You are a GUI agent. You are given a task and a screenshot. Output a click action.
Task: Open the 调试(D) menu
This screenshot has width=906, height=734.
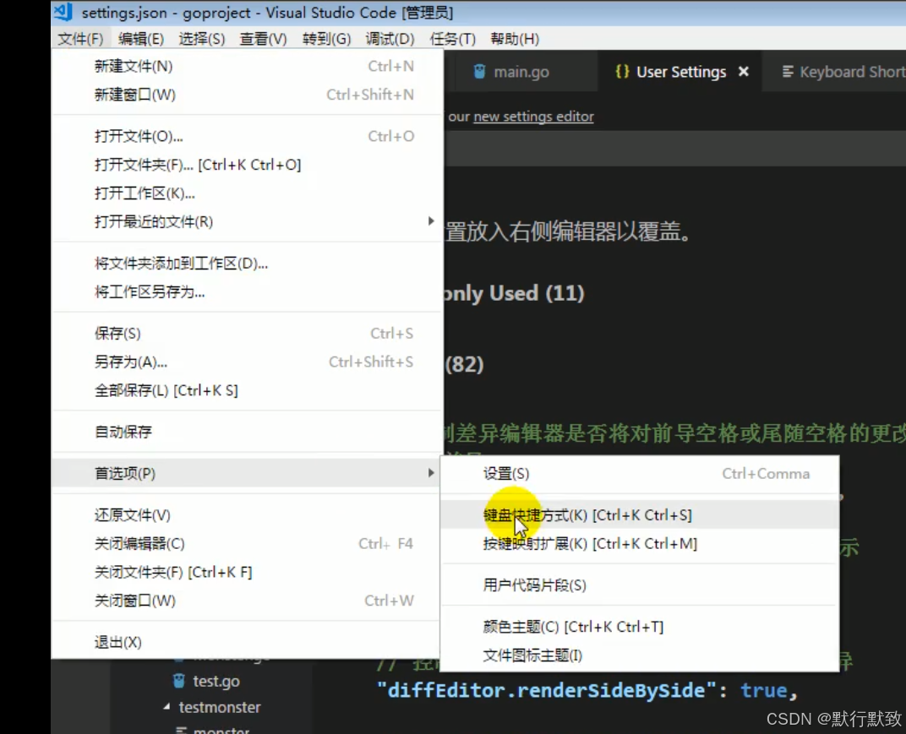(390, 39)
